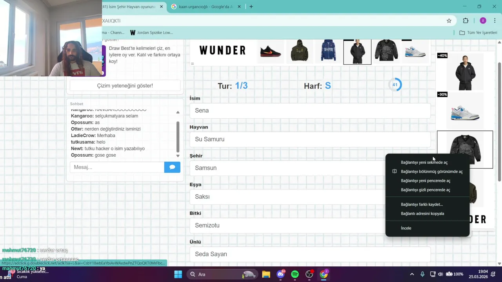The width and height of the screenshot is (502, 282).
Task: Open Tüm Yer İşaretleri folder
Action: click(478, 33)
